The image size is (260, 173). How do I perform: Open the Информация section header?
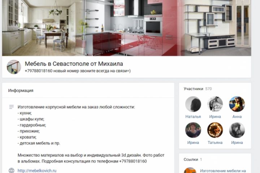click(21, 90)
